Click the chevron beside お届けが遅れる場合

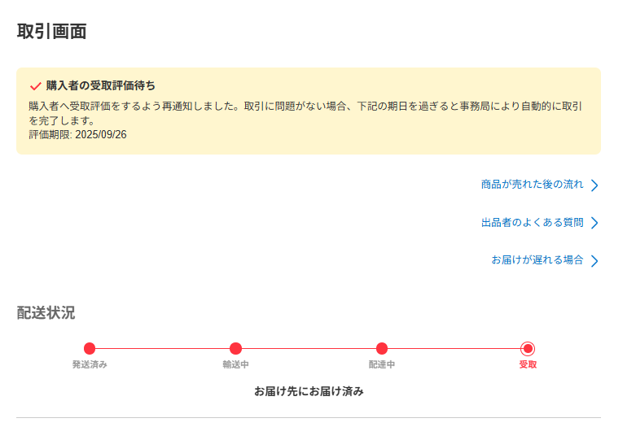click(594, 261)
